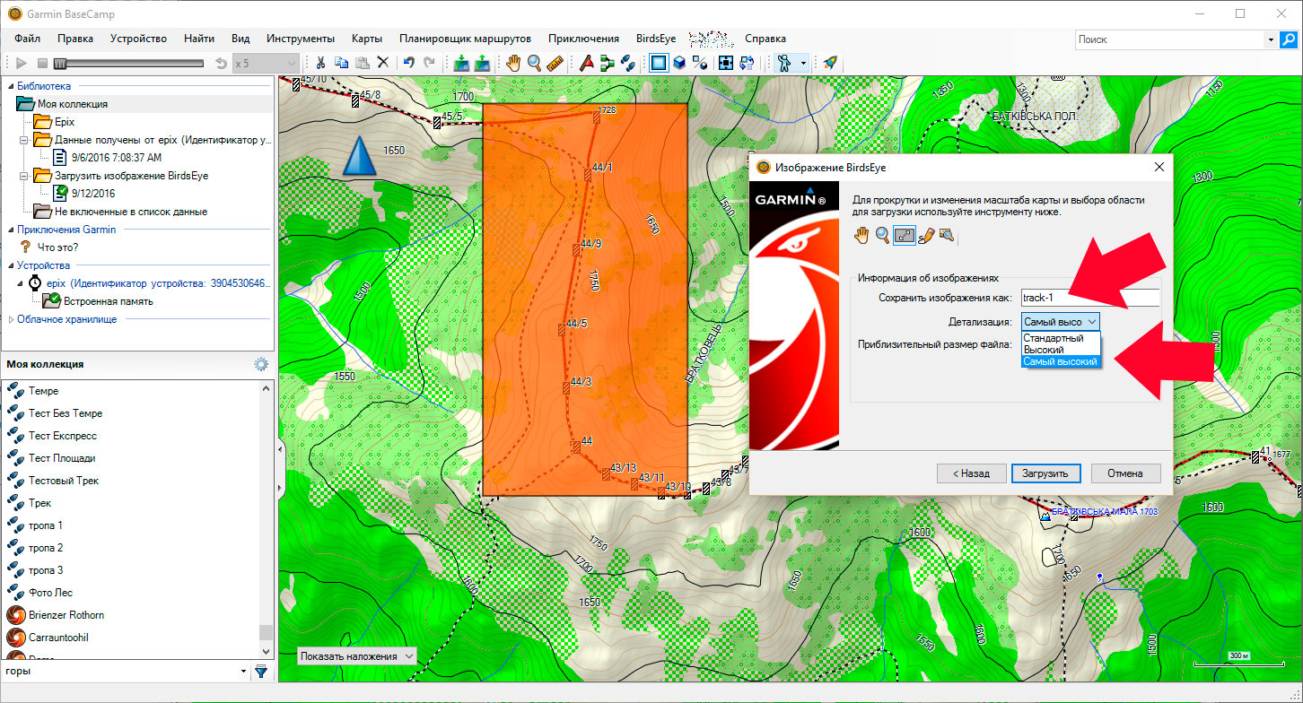The image size is (1303, 703).
Task: Click the magnifier Zoom tool in BirdsEye dialog
Action: [x=883, y=236]
